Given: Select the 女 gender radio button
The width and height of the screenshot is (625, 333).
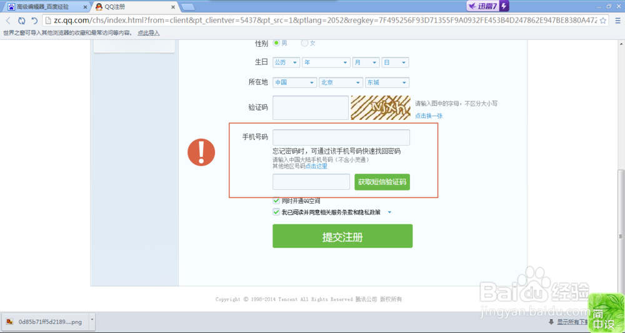Looking at the screenshot, I should pyautogui.click(x=304, y=43).
